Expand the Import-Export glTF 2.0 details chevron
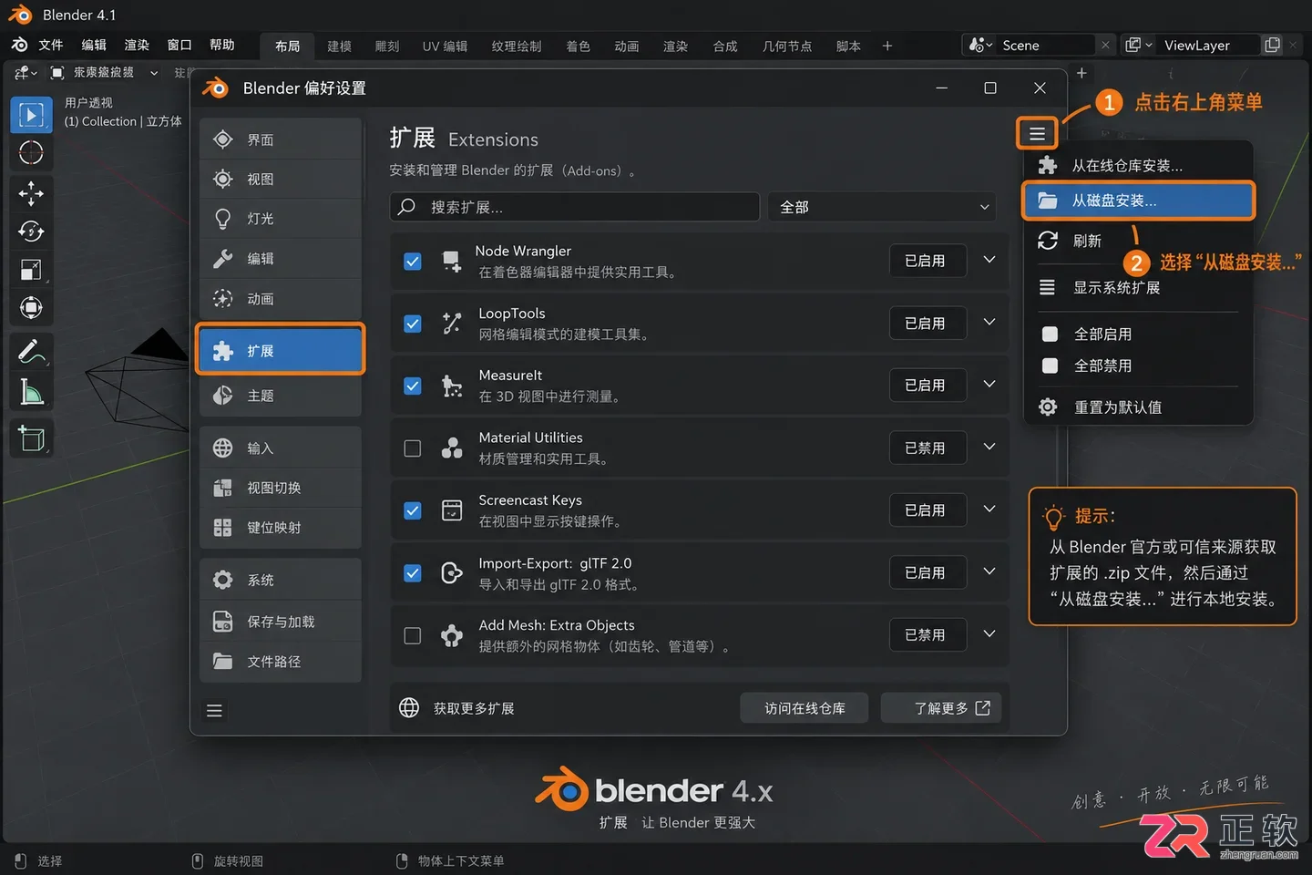Image resolution: width=1312 pixels, height=875 pixels. 989,571
